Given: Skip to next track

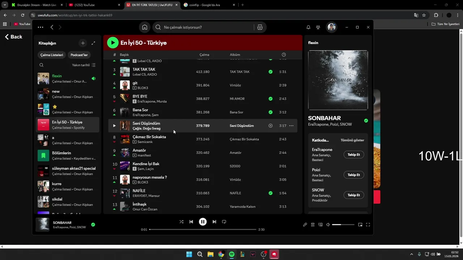Looking at the screenshot, I should (214, 222).
